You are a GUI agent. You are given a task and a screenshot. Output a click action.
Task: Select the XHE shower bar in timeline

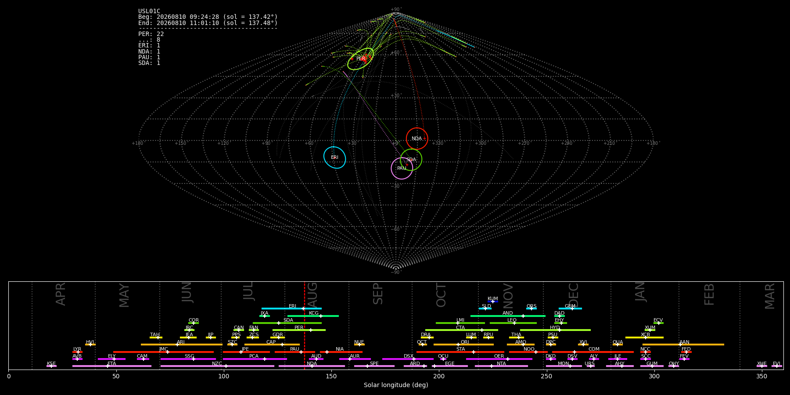coord(762,366)
